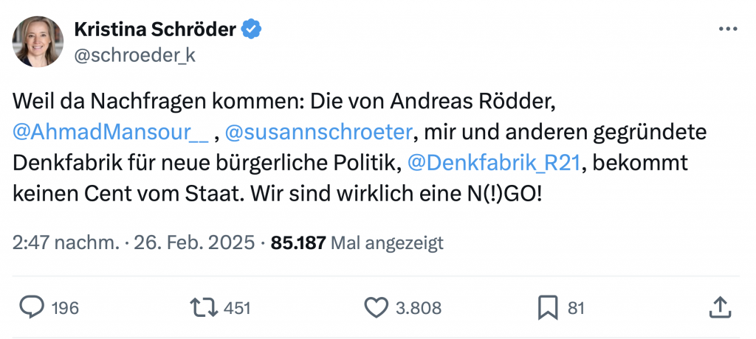Viewport: 756px width, 339px height.
Task: Click the 3.808 likes count
Action: point(419,308)
